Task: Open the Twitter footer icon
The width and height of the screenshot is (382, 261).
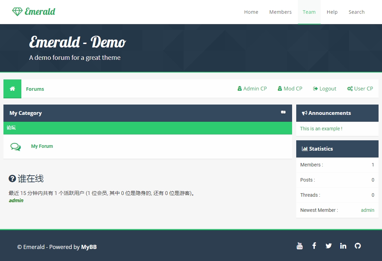Action: (329, 246)
